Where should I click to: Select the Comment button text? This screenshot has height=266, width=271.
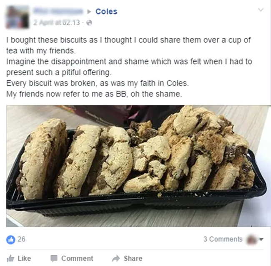coord(77,258)
